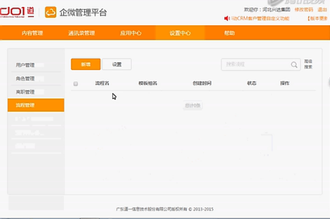Select the 设置中心 menu tab

tap(180, 33)
